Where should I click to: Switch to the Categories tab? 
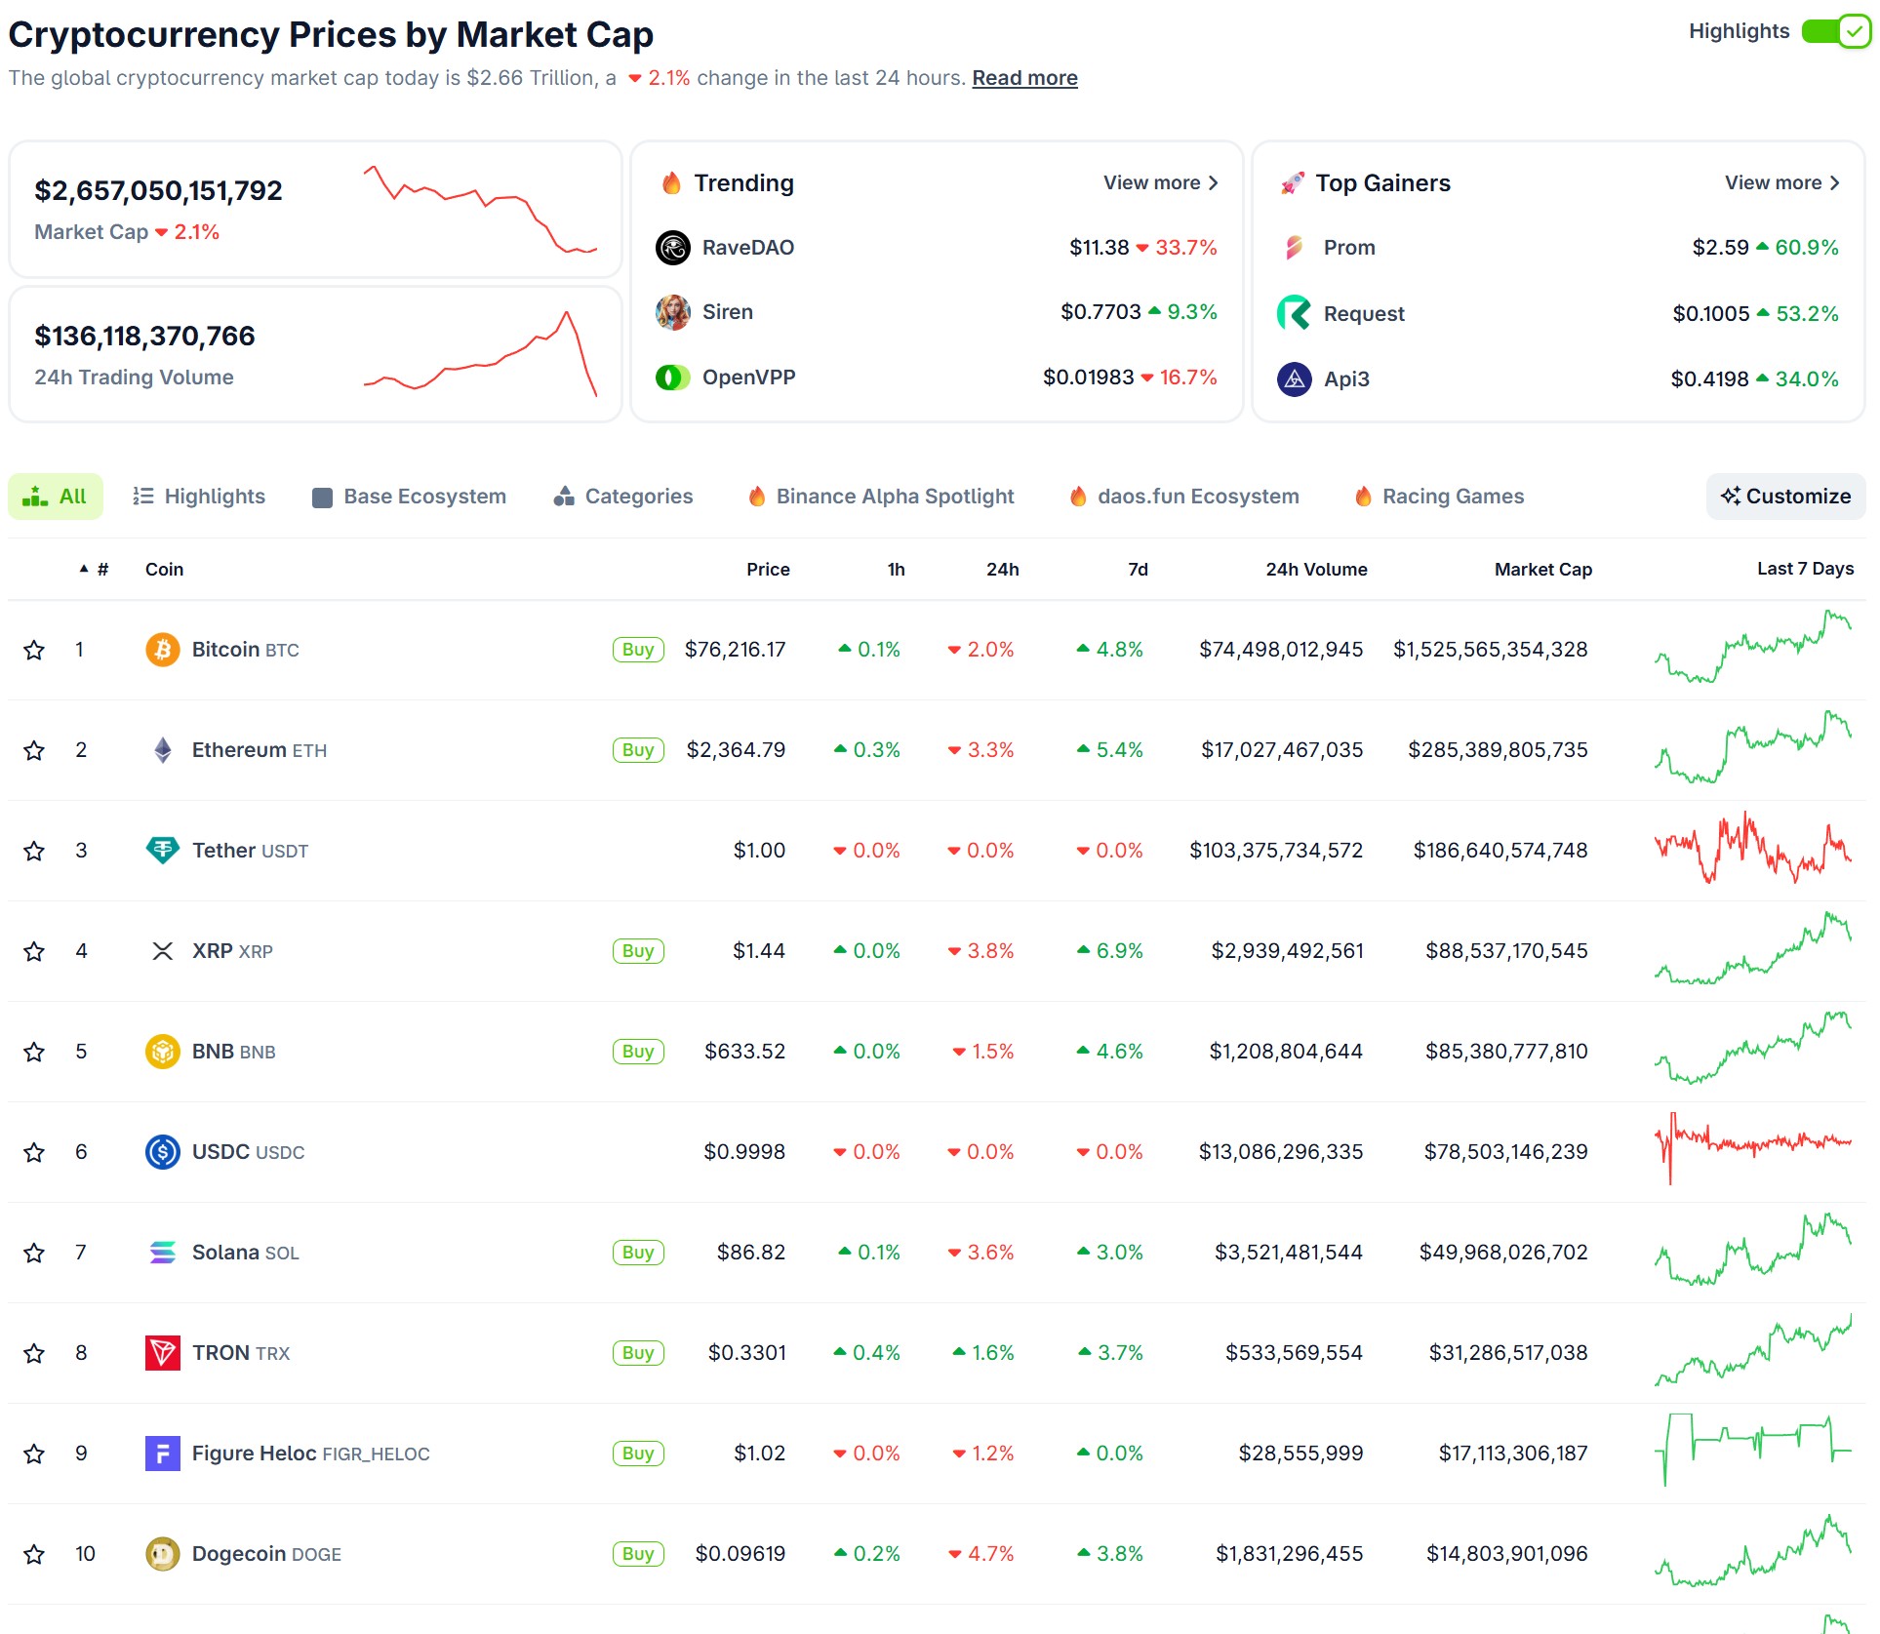click(623, 497)
